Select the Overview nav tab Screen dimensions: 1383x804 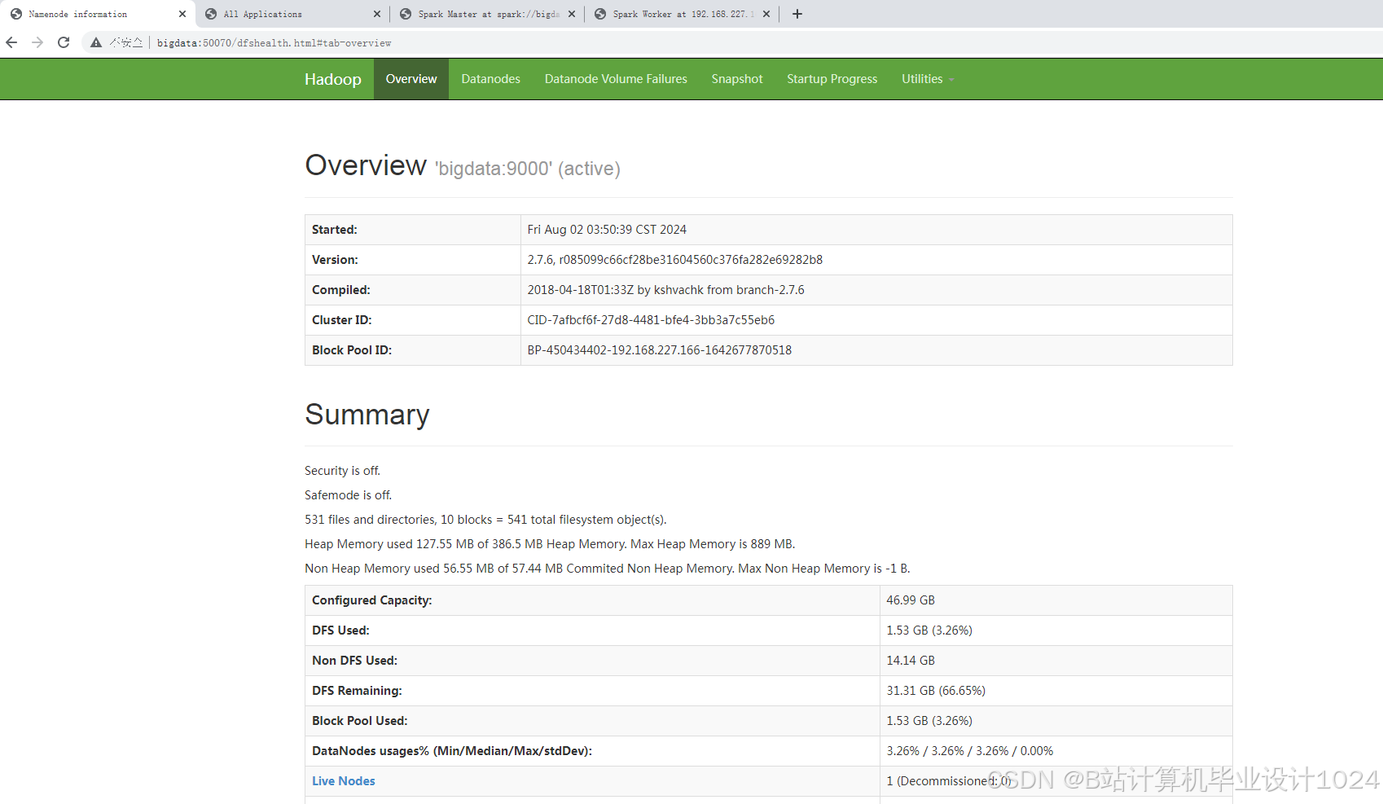click(x=411, y=79)
